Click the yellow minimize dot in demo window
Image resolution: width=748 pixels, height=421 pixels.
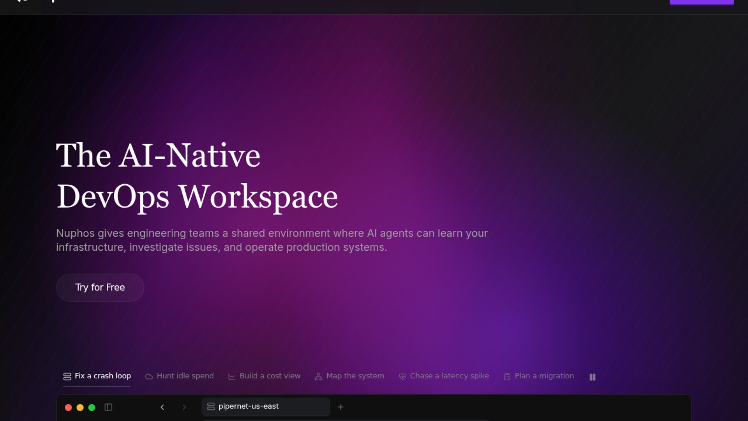[80, 407]
